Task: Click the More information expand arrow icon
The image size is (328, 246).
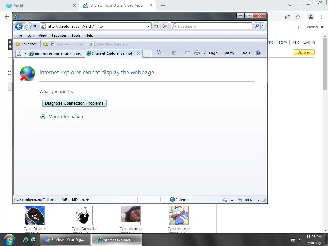Action: pos(43,117)
